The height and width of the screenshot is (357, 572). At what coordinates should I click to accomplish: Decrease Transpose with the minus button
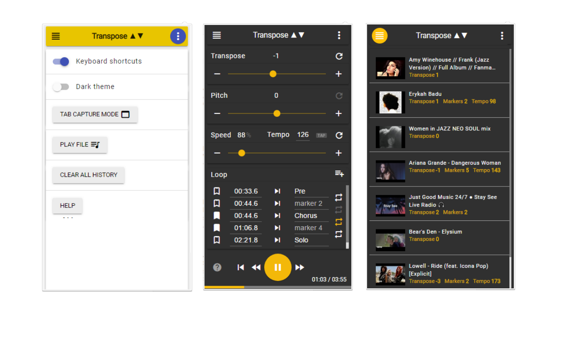[x=217, y=74]
